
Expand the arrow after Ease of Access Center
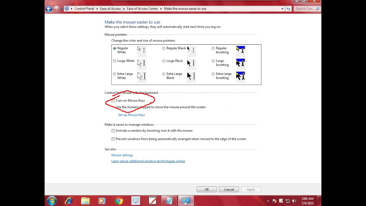click(161, 9)
